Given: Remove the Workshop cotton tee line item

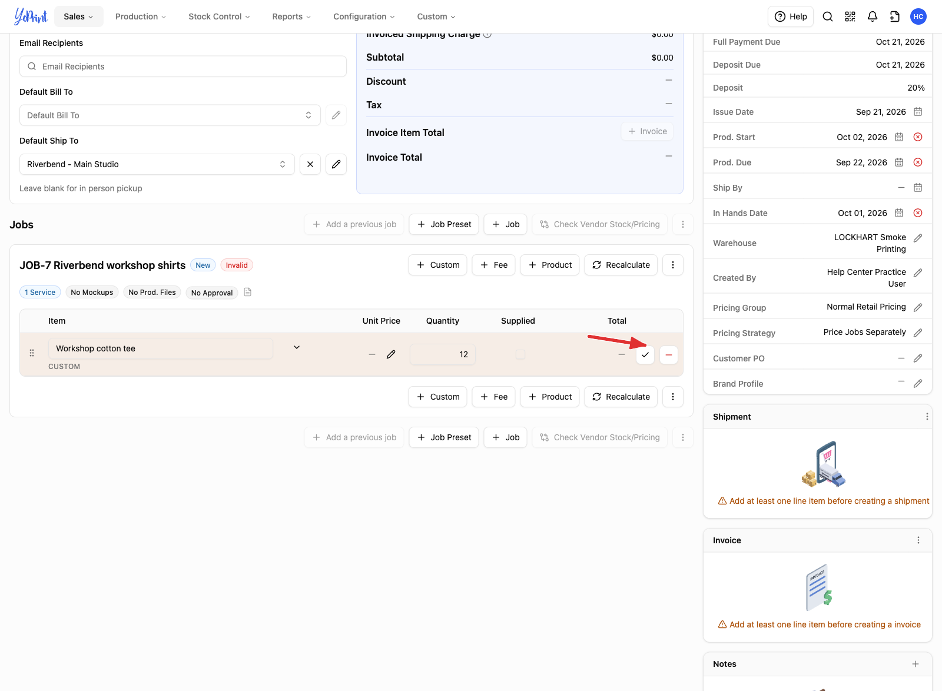Looking at the screenshot, I should [x=669, y=355].
